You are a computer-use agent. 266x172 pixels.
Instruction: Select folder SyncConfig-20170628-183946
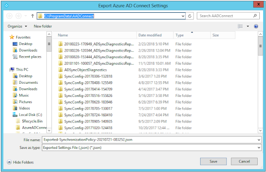point(88,102)
